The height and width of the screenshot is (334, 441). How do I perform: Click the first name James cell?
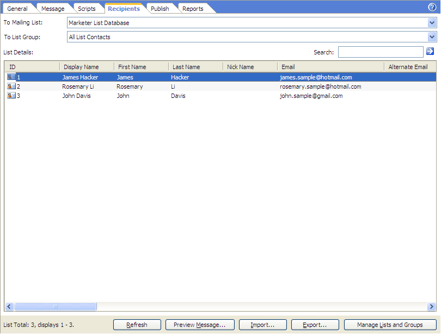tap(125, 77)
